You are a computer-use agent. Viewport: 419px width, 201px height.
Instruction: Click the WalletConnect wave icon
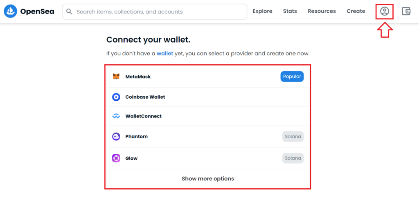[x=116, y=116]
